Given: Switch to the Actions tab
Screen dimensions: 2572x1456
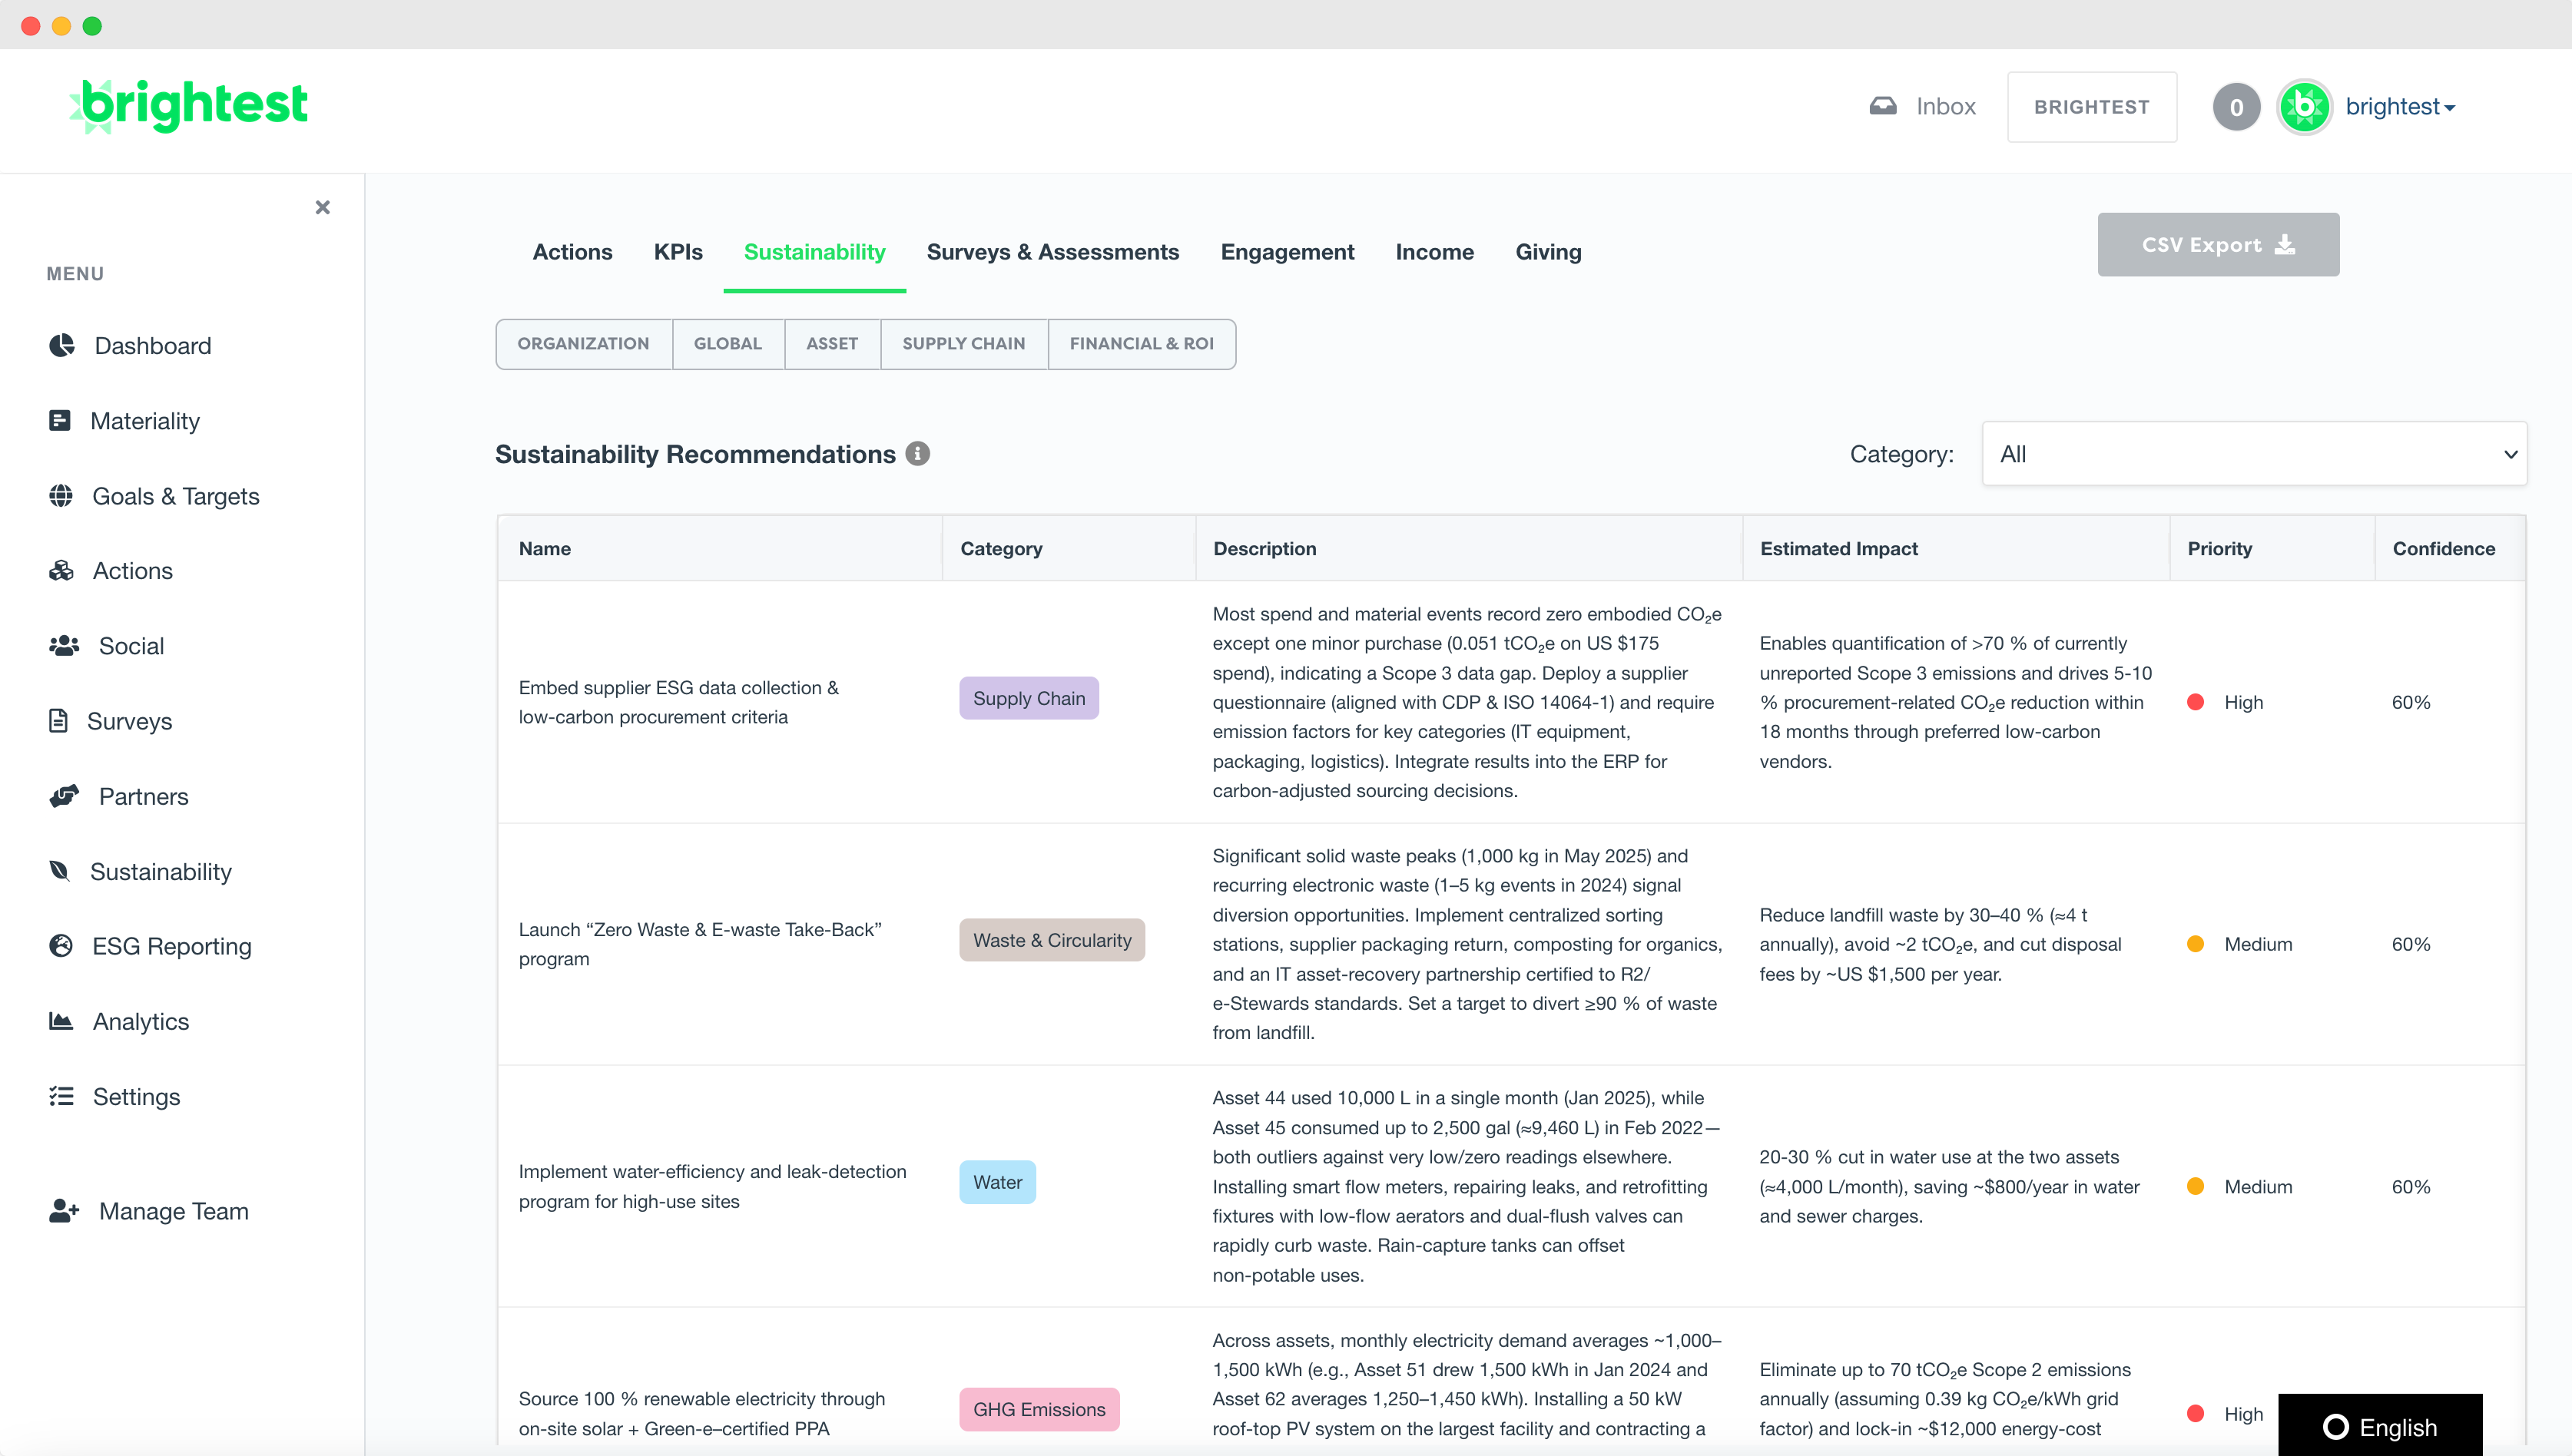Looking at the screenshot, I should [x=572, y=252].
